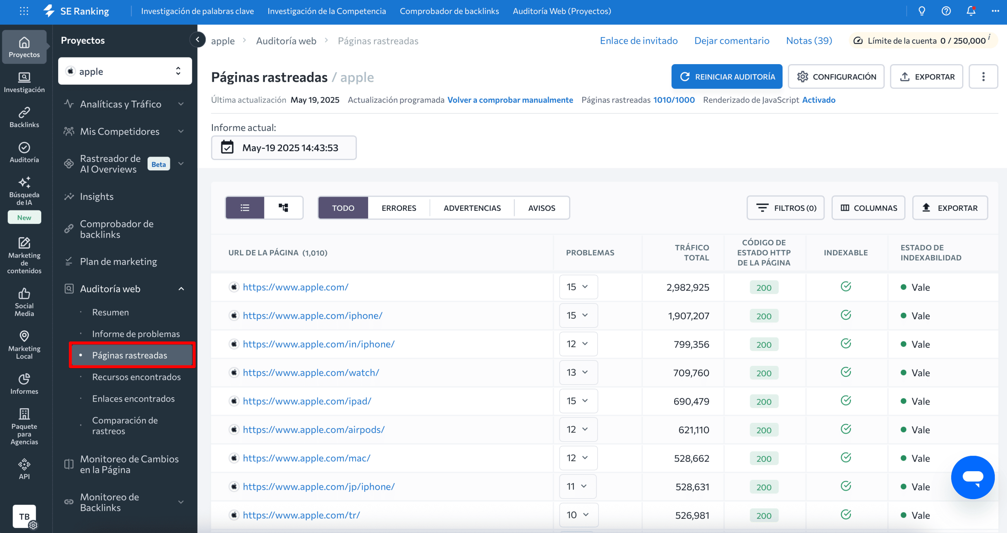Open Enlace de invitado link
The height and width of the screenshot is (533, 1007).
coord(638,41)
